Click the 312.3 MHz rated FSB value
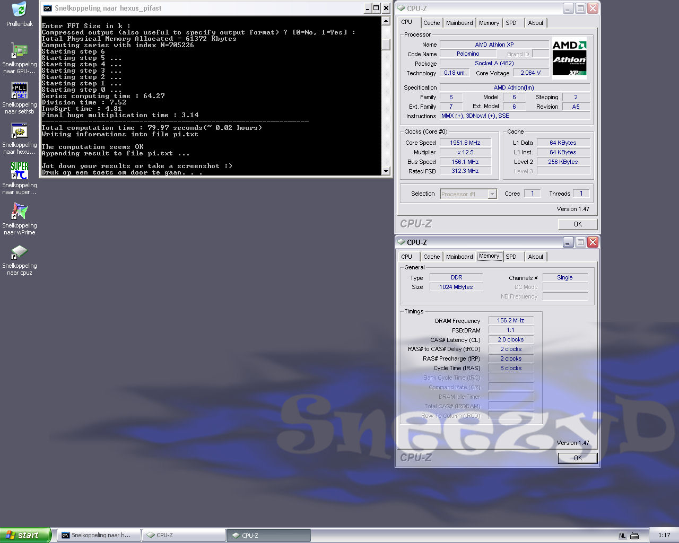Image resolution: width=679 pixels, height=543 pixels. [x=465, y=171]
